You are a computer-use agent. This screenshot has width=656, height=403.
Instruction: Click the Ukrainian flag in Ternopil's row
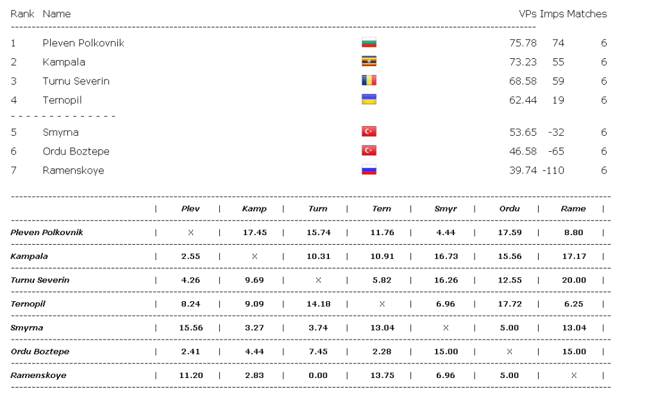[369, 99]
